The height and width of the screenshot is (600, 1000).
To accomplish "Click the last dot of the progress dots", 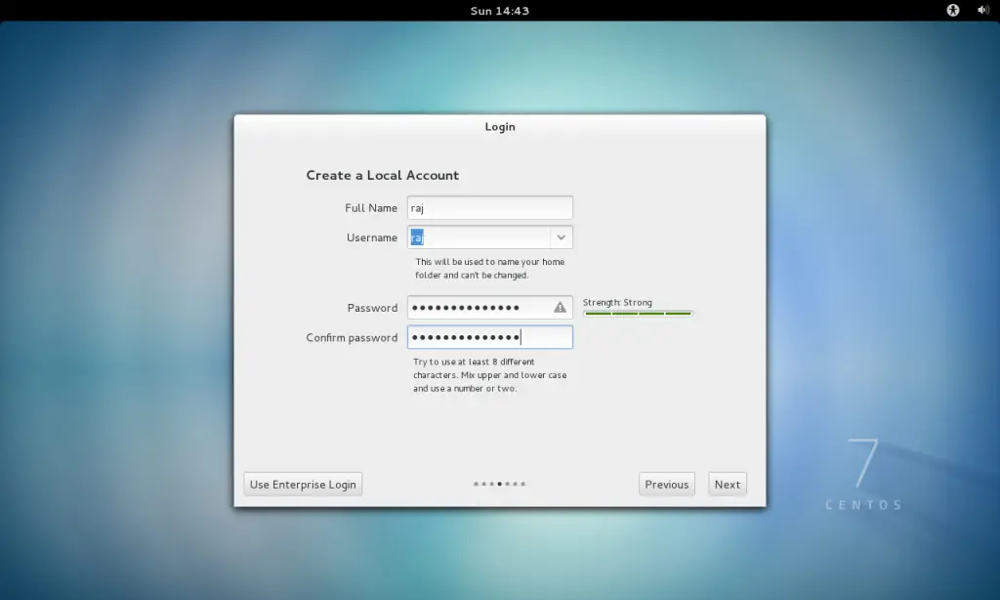I will [x=523, y=484].
